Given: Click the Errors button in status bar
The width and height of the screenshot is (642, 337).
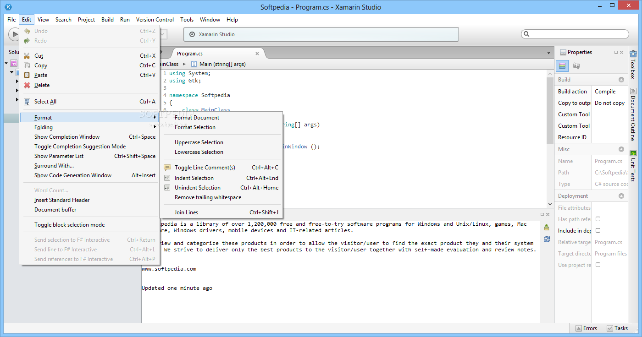Looking at the screenshot, I should click(x=587, y=328).
